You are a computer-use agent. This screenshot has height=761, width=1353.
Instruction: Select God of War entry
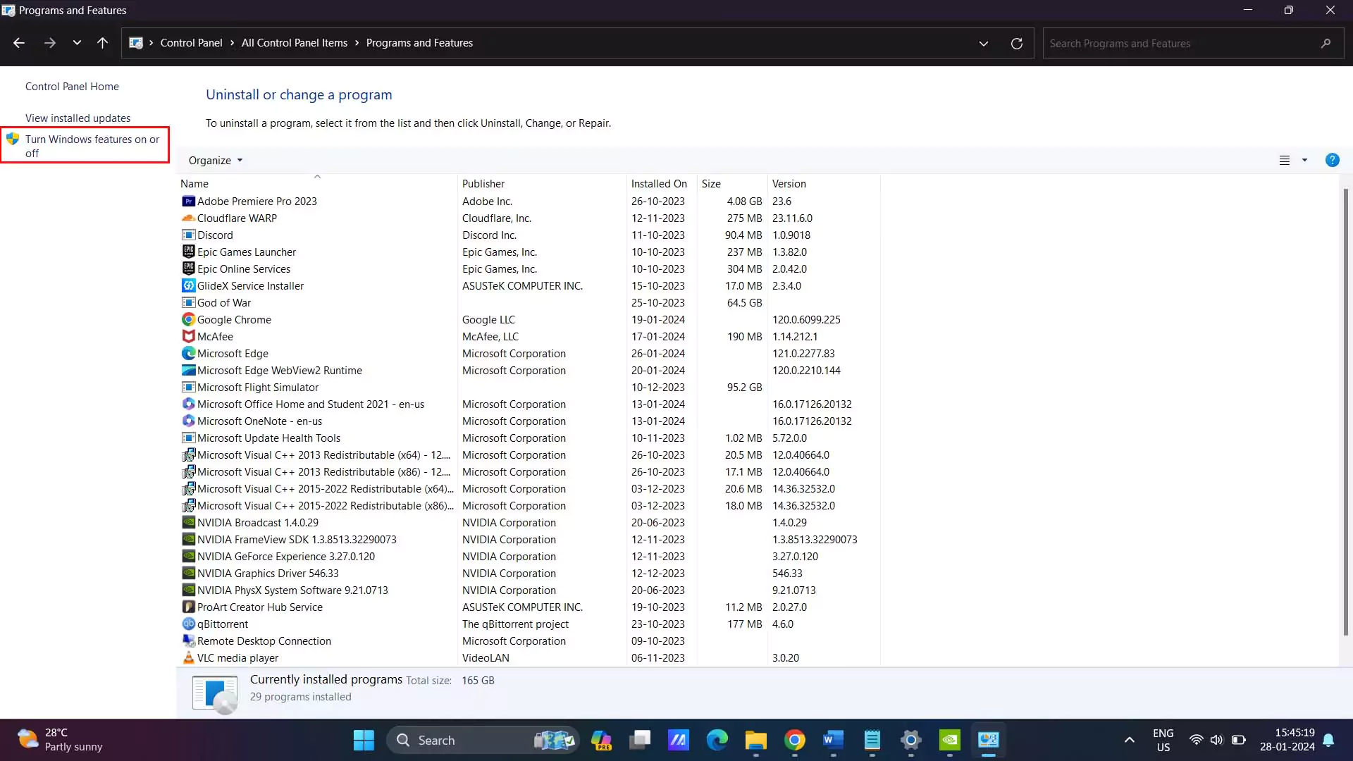pyautogui.click(x=224, y=303)
